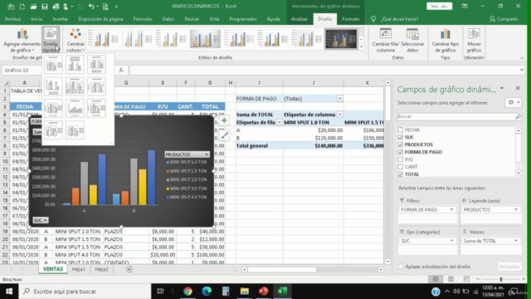This screenshot has height=299, width=531.
Task: Enable Aplazar actualización del diseño
Action: 401,267
